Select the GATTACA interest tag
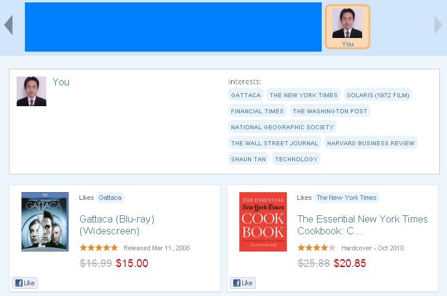Screen dimensions: 447x296 (246, 95)
